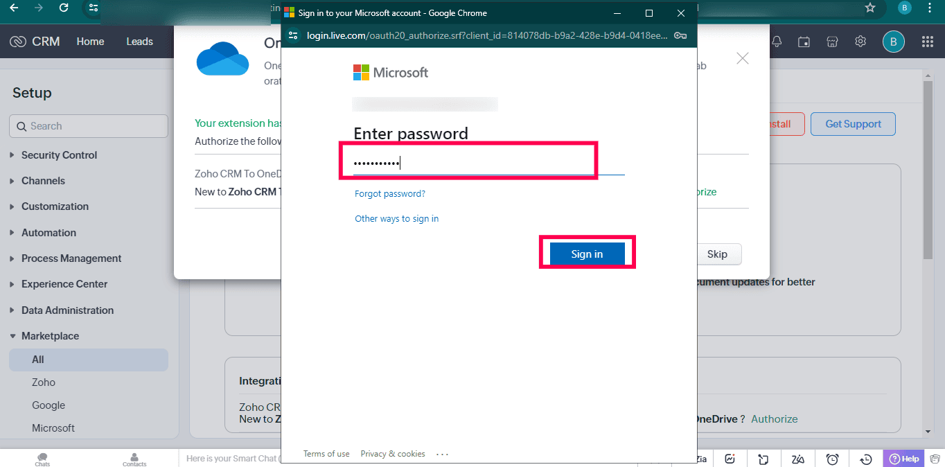The height and width of the screenshot is (467, 945).
Task: Click the Microsoft logo in sign-in popup
Action: (391, 72)
